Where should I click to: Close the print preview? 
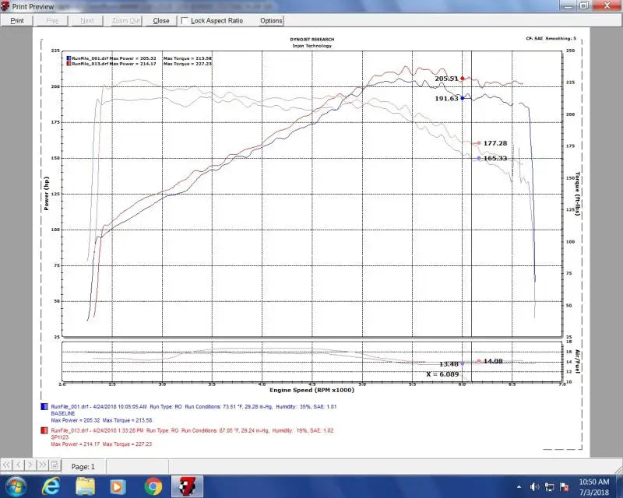(160, 20)
